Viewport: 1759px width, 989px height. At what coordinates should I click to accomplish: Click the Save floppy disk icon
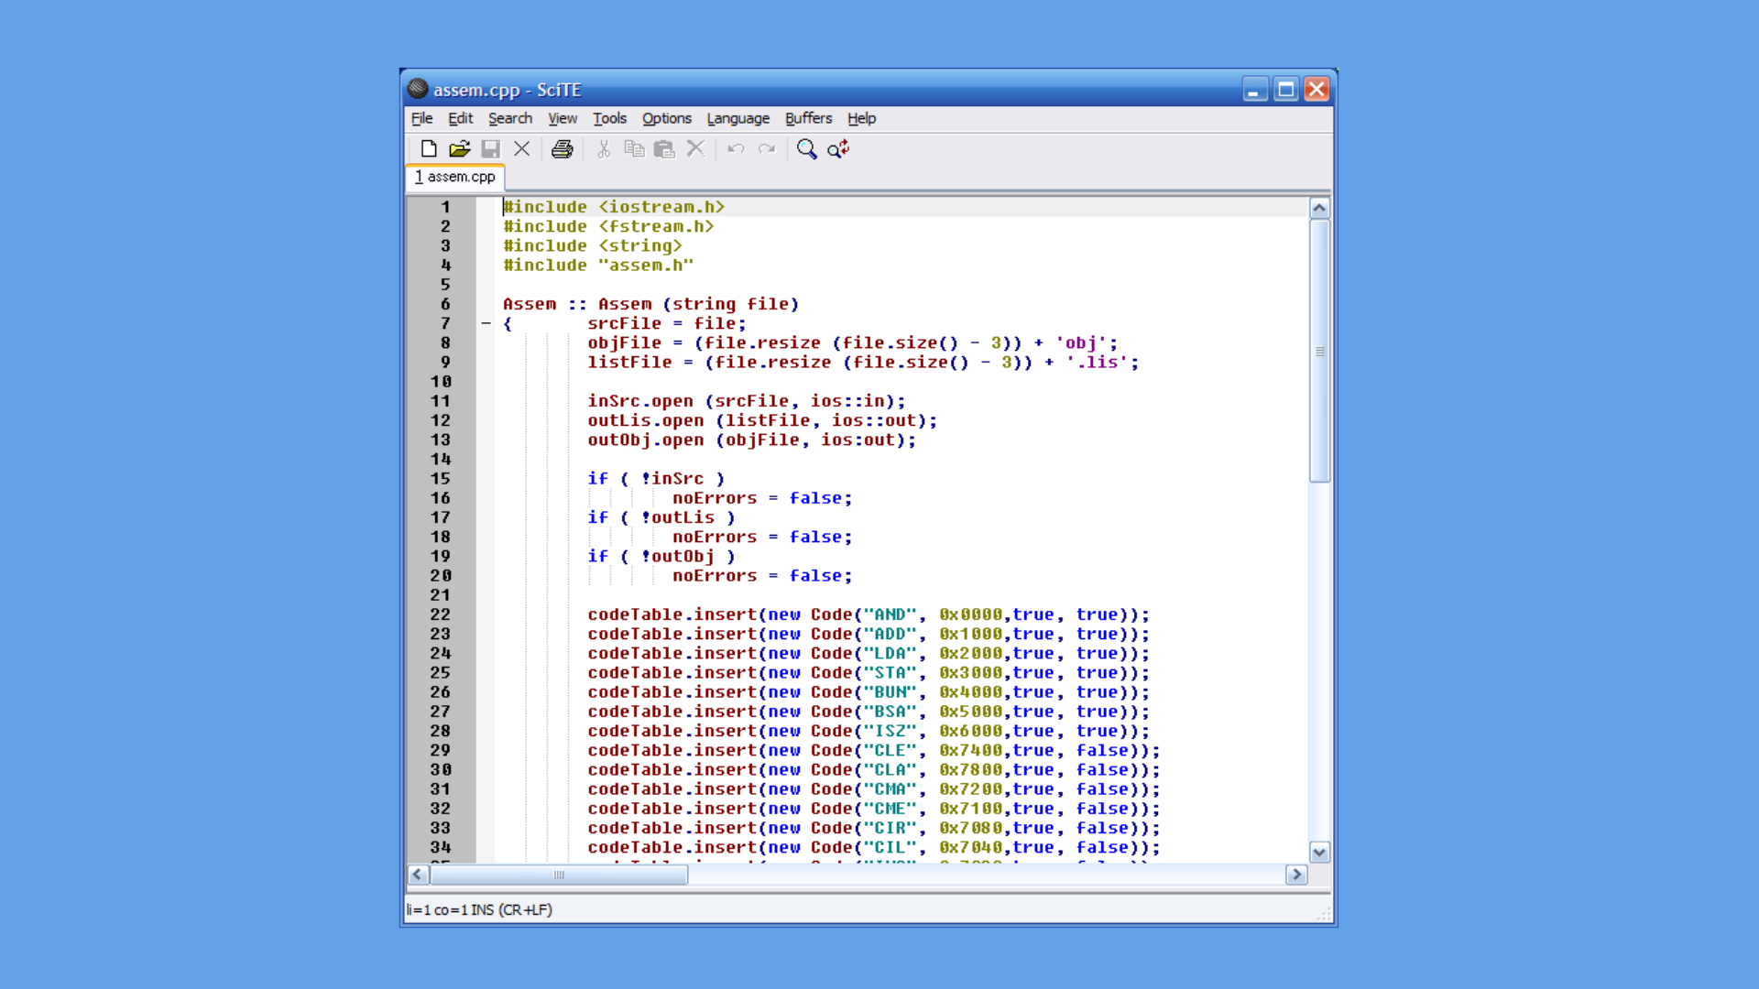click(x=491, y=148)
